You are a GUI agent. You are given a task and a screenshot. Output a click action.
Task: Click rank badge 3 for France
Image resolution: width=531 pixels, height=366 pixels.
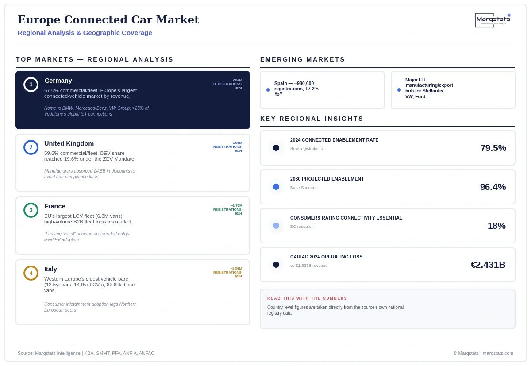pos(31,210)
